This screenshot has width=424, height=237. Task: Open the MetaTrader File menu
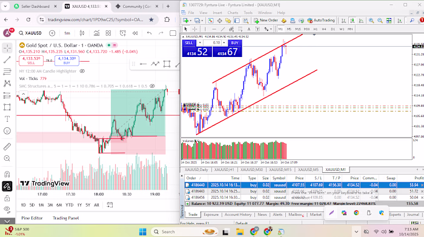191,13
